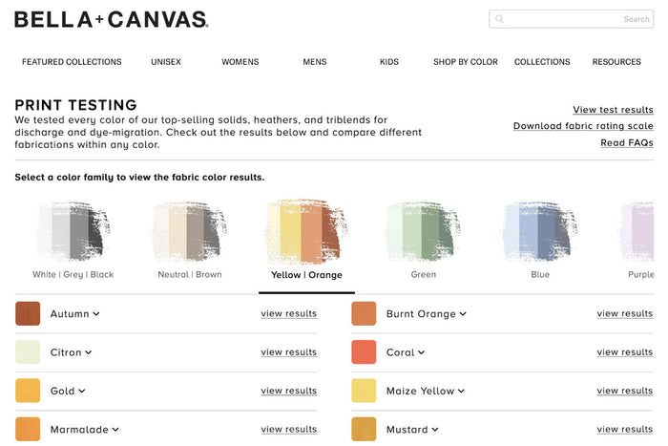View results for Burnt Orange

[625, 314]
